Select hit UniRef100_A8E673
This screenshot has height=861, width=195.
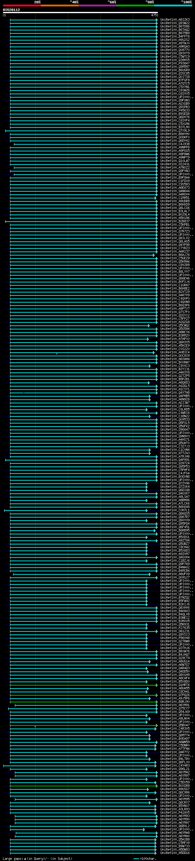pos(175,188)
